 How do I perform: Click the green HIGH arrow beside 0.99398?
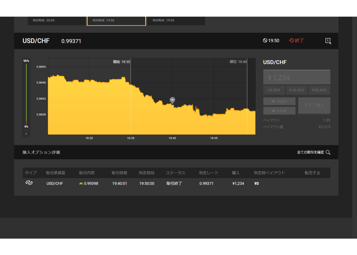click(81, 184)
